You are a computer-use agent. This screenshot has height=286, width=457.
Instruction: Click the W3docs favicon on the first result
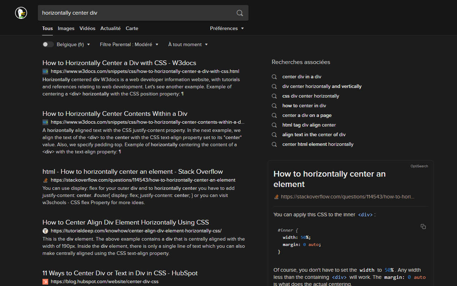[45, 71]
